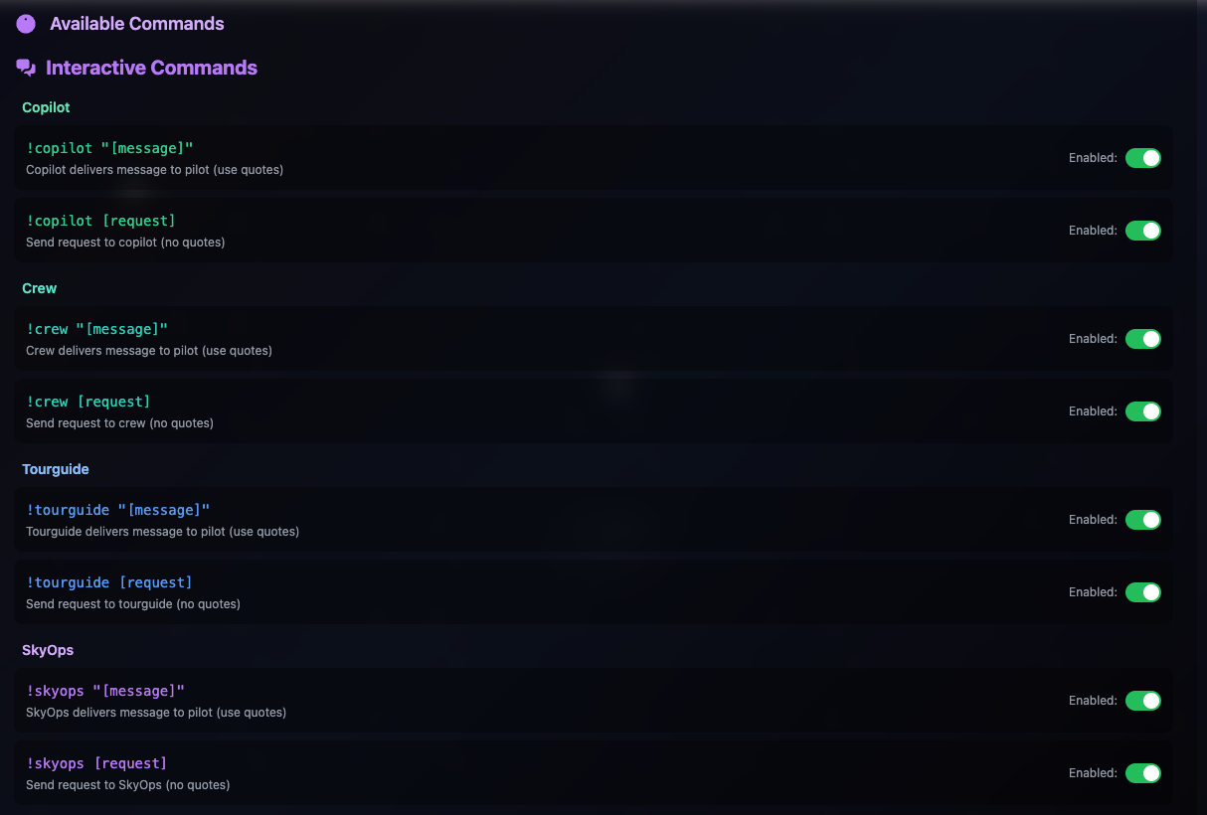This screenshot has height=815, width=1207.
Task: Click the Interactive Commands chat bubbles icon
Action: (x=26, y=68)
